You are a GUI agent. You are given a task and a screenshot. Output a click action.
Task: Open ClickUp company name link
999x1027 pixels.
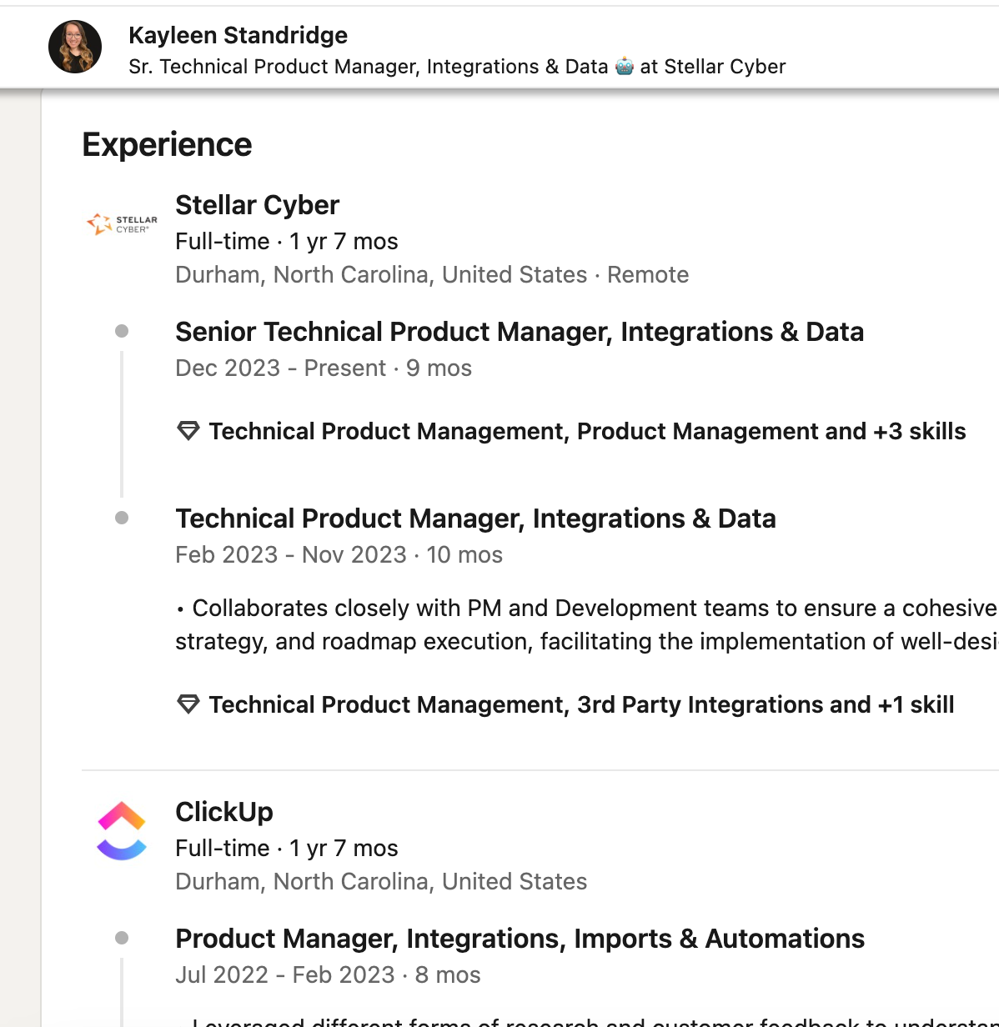(224, 812)
